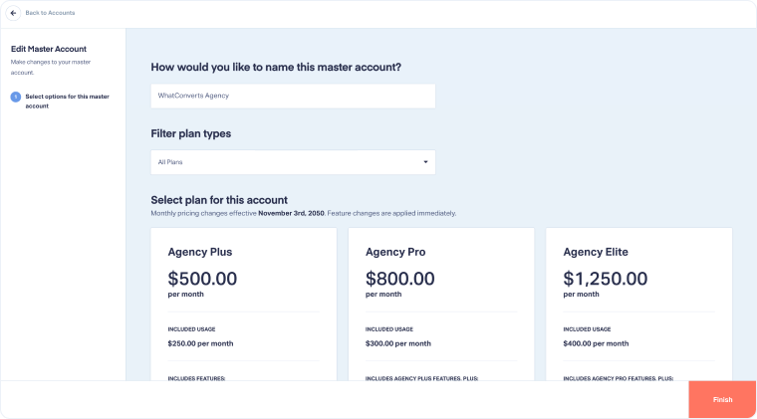The width and height of the screenshot is (757, 419).
Task: Click Agency Elite $400.00 included usage
Action: coord(595,343)
